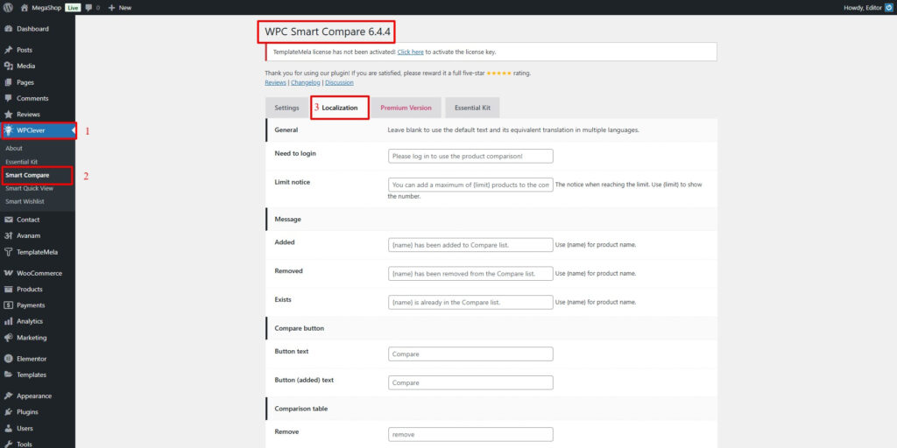Click the Appearance paintbrush icon
897x448 pixels.
click(x=9, y=396)
